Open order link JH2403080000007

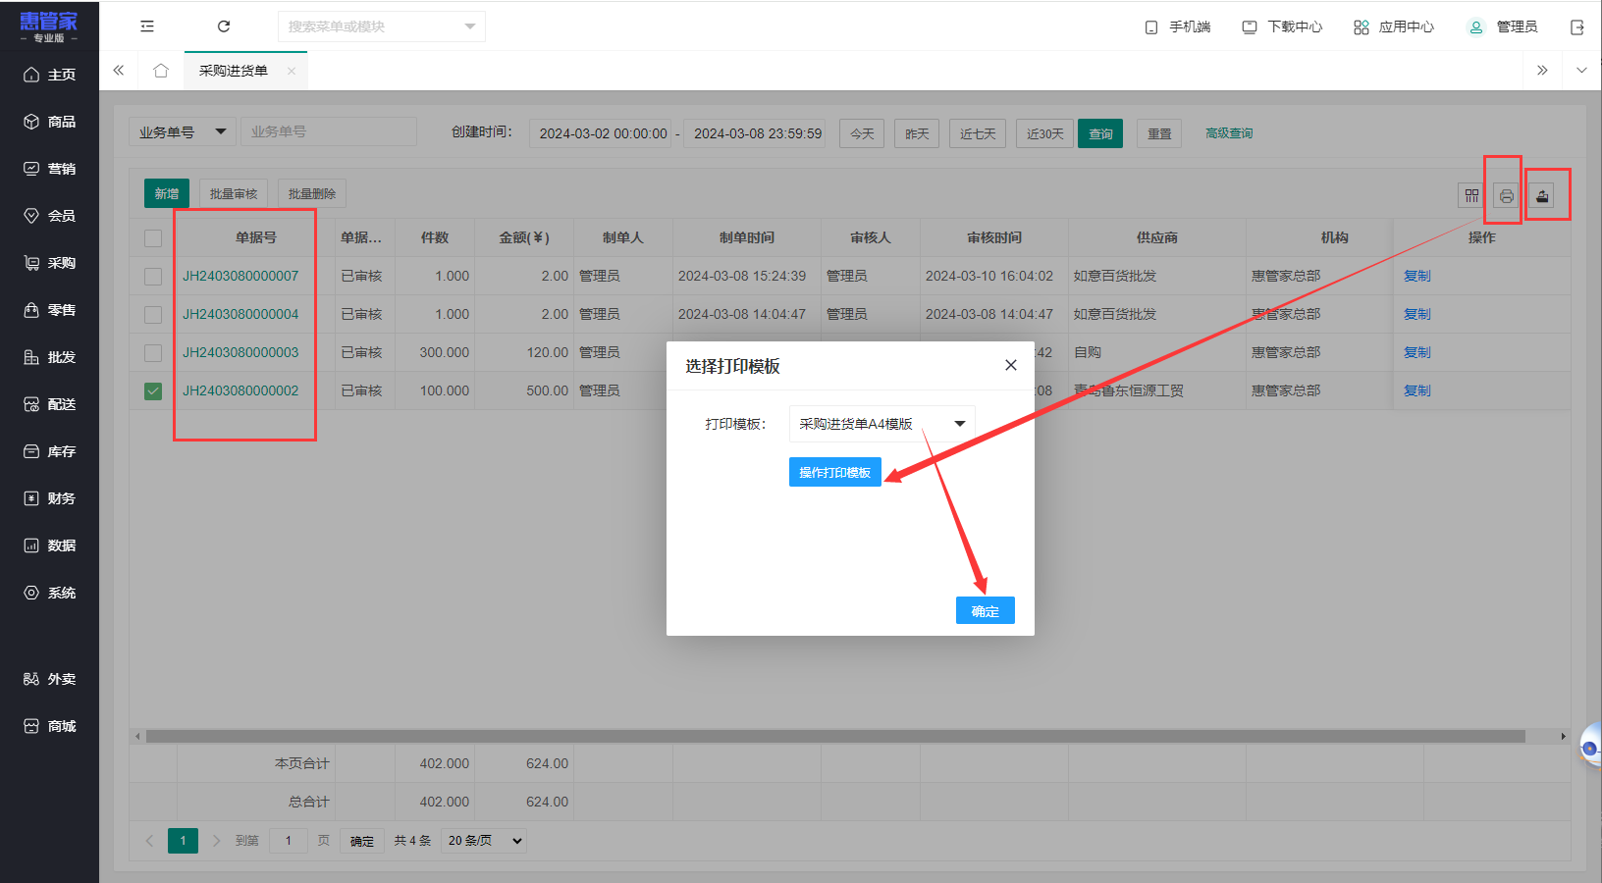(240, 276)
